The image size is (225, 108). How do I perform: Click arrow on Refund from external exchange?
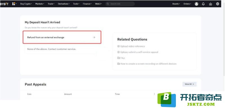[x=94, y=37]
